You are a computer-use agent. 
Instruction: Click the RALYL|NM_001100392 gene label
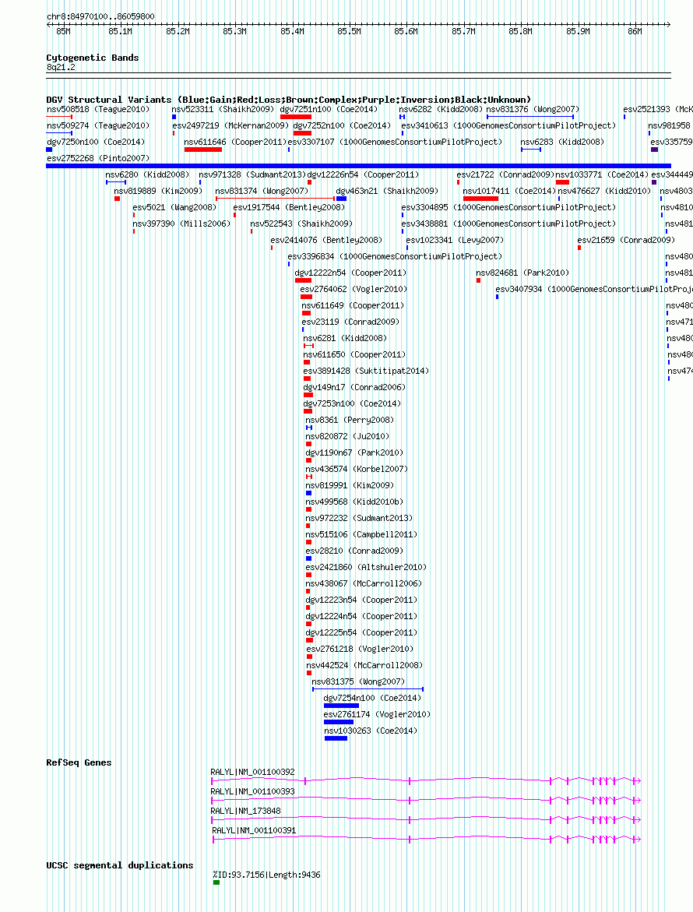tap(253, 772)
